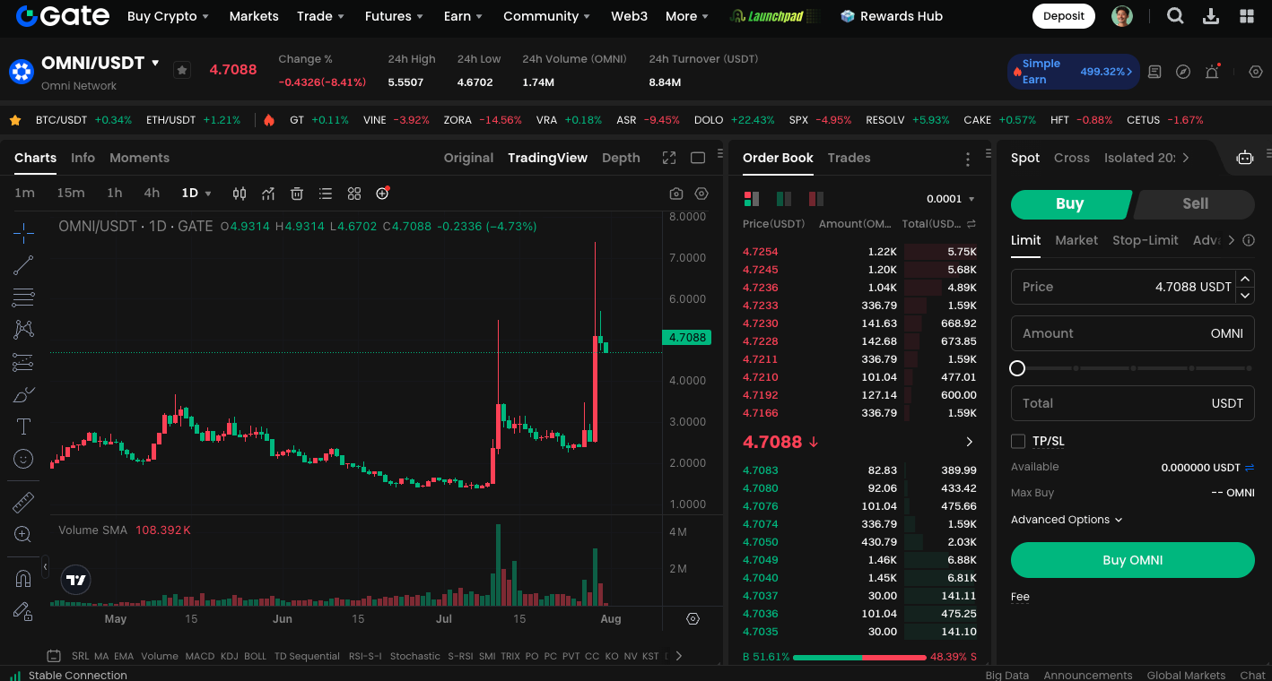The width and height of the screenshot is (1272, 681).
Task: Select the brush drawing tool
Action: pyautogui.click(x=23, y=394)
